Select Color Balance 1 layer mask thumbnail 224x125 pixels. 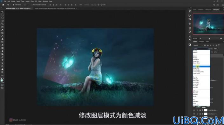point(205,114)
